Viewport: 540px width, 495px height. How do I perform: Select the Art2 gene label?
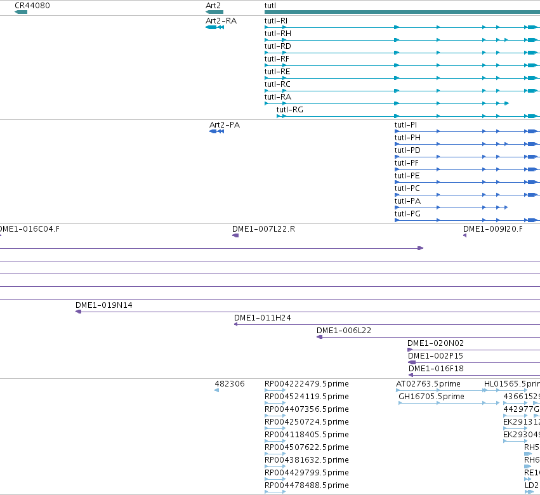(213, 6)
